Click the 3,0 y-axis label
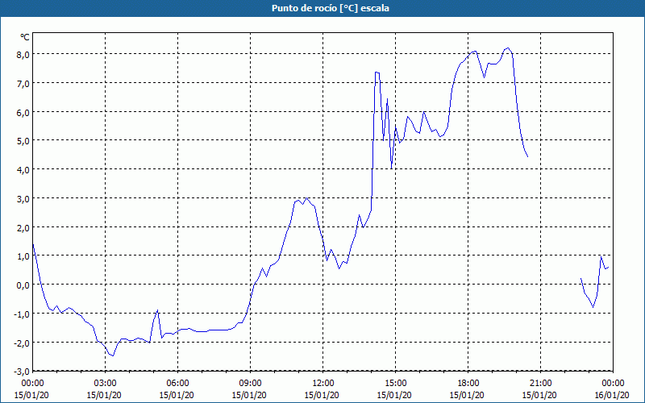Screen dimensions: 645x403 (23, 198)
